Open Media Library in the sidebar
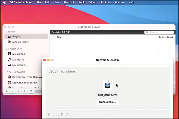 point(20,42)
